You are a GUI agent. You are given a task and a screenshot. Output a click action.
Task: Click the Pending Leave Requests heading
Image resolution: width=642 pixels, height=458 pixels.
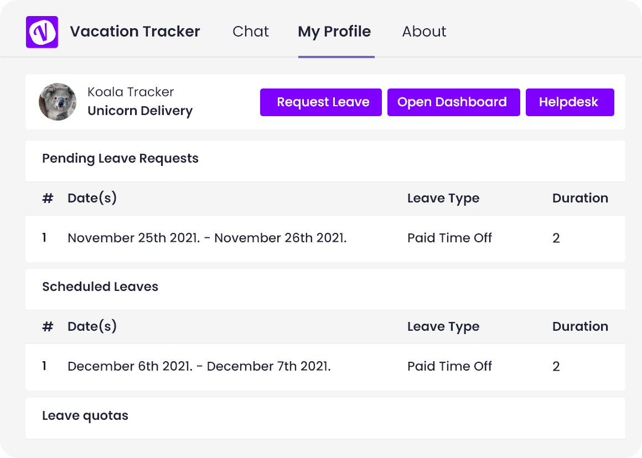[121, 158]
